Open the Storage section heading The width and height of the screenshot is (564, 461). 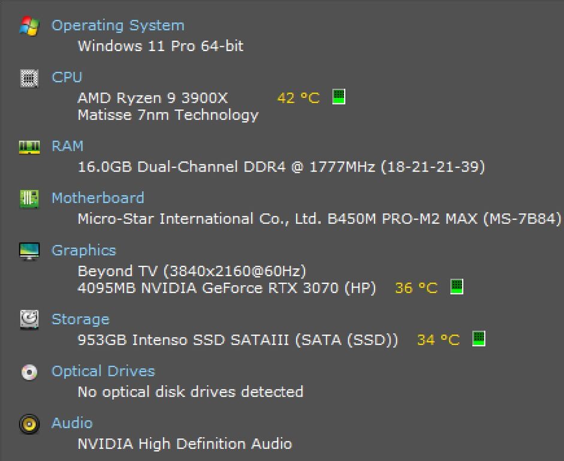tap(80, 319)
